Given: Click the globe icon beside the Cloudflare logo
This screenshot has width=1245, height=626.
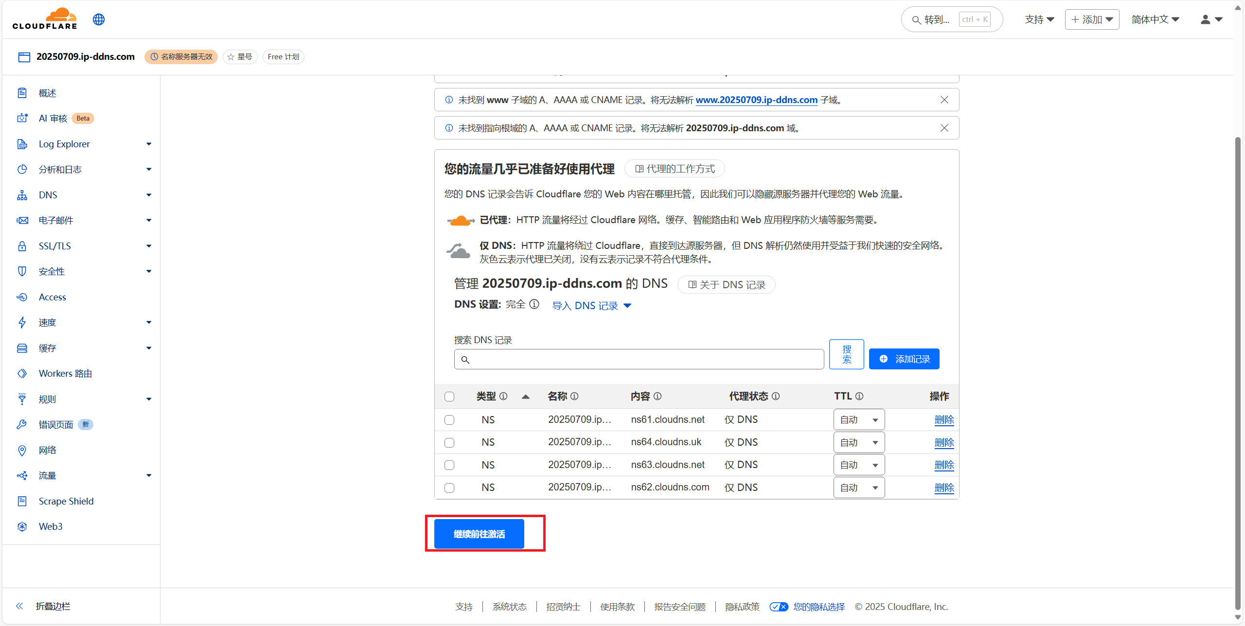Looking at the screenshot, I should point(99,19).
